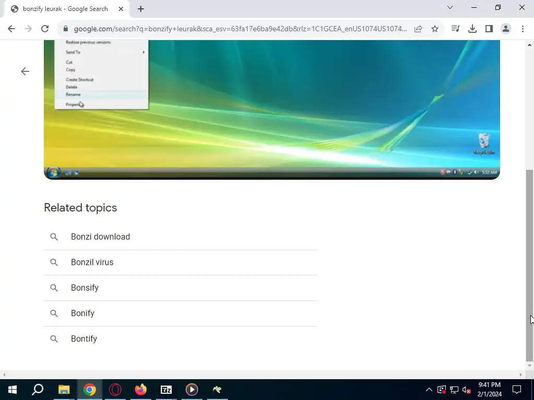534x400 pixels.
Task: Click the magnifier icon beside Bonzi download
Action: [54, 237]
